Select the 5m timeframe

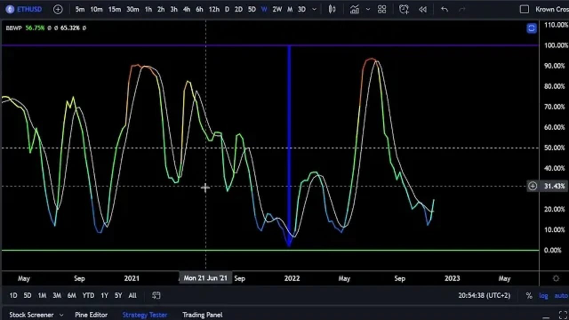tap(80, 9)
